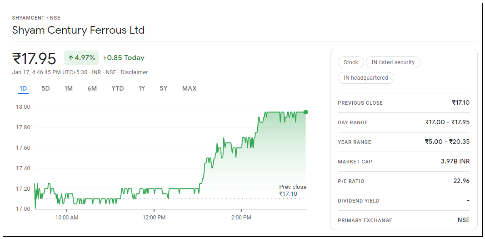Click the IN listed security chip
Screen dimensions: 485x239
(393, 62)
